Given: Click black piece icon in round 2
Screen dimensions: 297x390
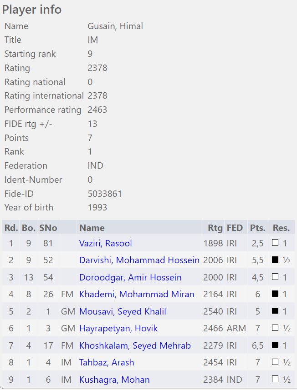Looking at the screenshot, I should click(275, 260).
